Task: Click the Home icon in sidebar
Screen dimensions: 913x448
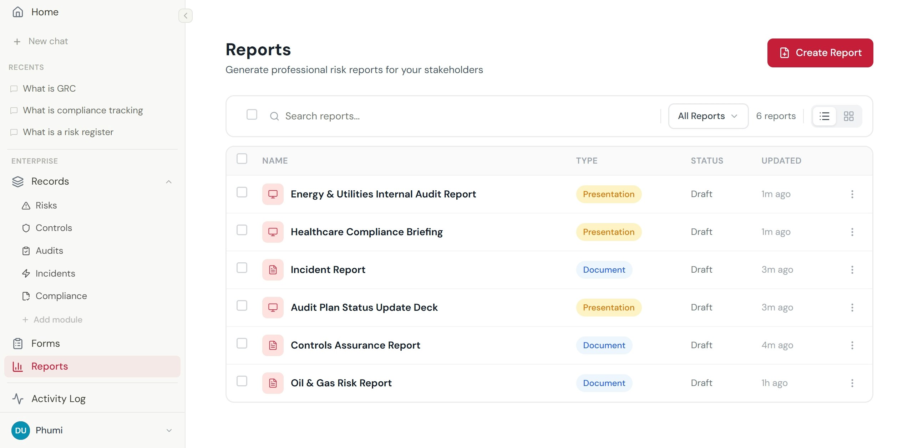Action: 18,12
